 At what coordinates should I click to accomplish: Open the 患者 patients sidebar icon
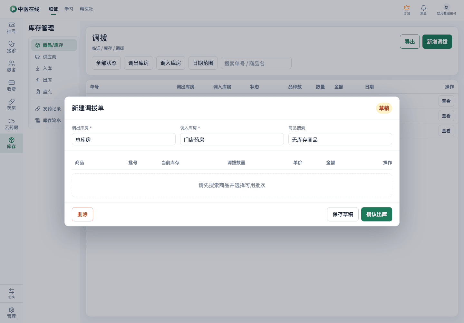coord(11,63)
